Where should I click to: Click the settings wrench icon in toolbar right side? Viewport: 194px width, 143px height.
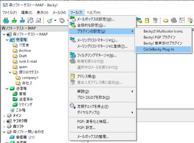pyautogui.click(x=139, y=21)
